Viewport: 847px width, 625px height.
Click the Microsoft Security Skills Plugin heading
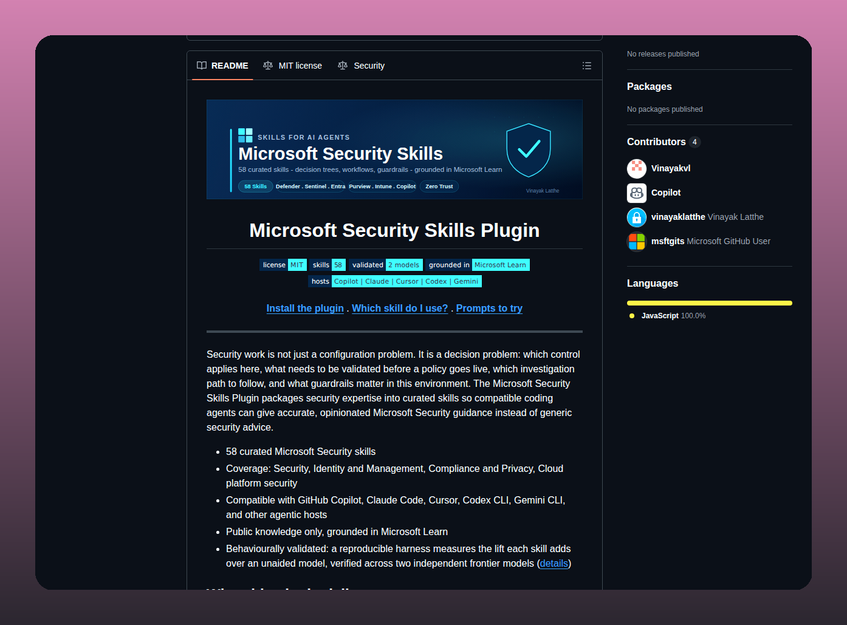tap(394, 231)
